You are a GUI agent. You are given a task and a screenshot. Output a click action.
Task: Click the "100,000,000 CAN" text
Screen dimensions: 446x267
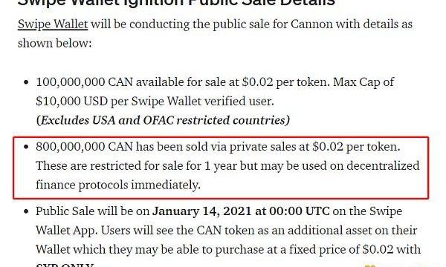(x=84, y=82)
